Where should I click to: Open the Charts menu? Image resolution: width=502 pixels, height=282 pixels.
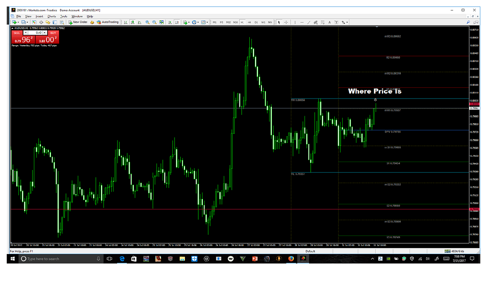pyautogui.click(x=52, y=16)
